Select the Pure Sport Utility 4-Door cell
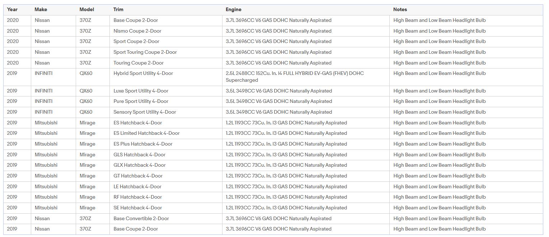Image resolution: width=549 pixels, height=237 pixels. 141,101
